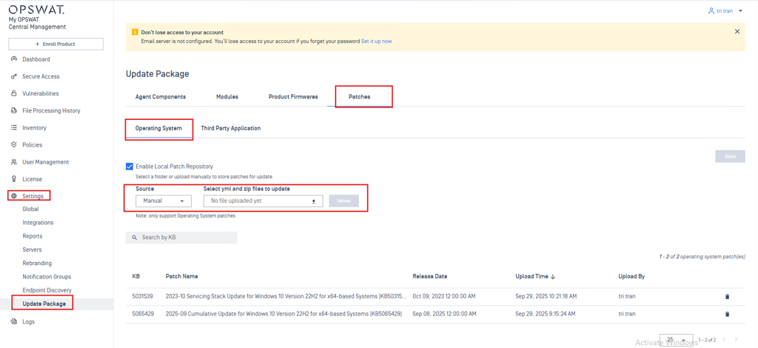The width and height of the screenshot is (758, 348).
Task: Switch to Third Party Application sub-tab
Action: (x=231, y=129)
